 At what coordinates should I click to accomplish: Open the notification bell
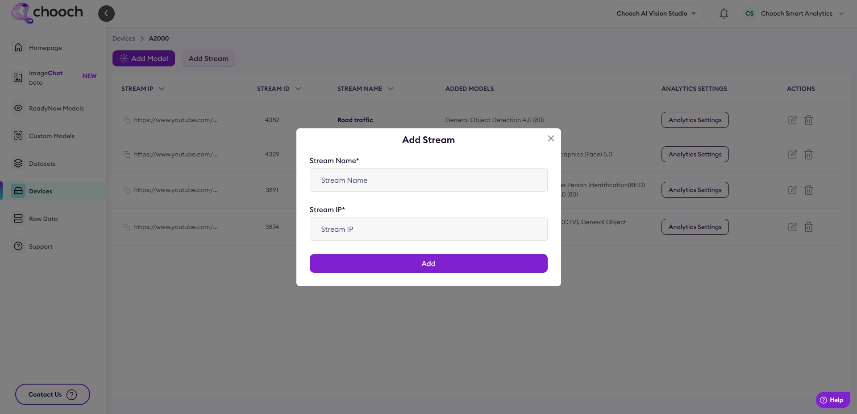tap(723, 13)
